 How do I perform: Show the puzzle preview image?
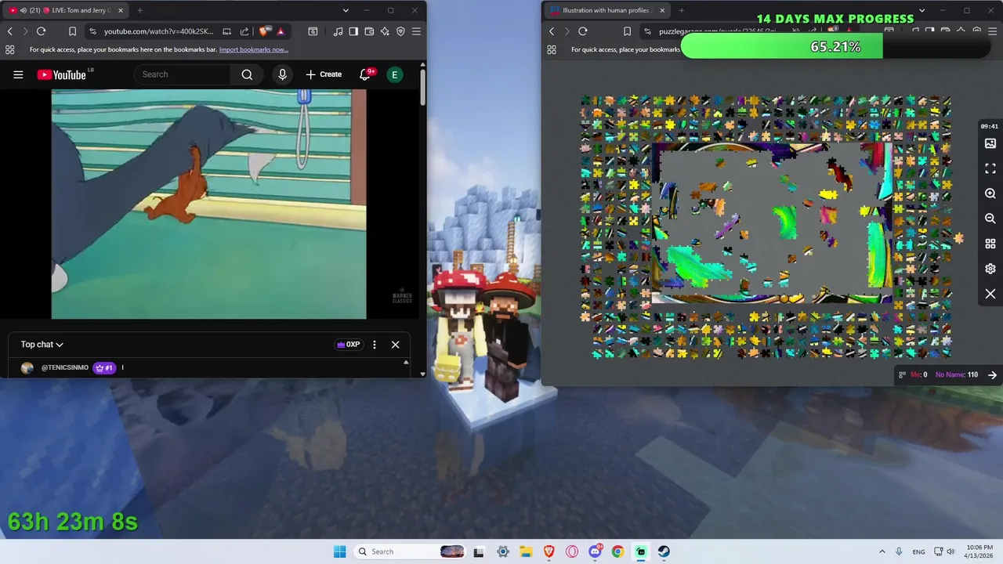[x=990, y=143]
